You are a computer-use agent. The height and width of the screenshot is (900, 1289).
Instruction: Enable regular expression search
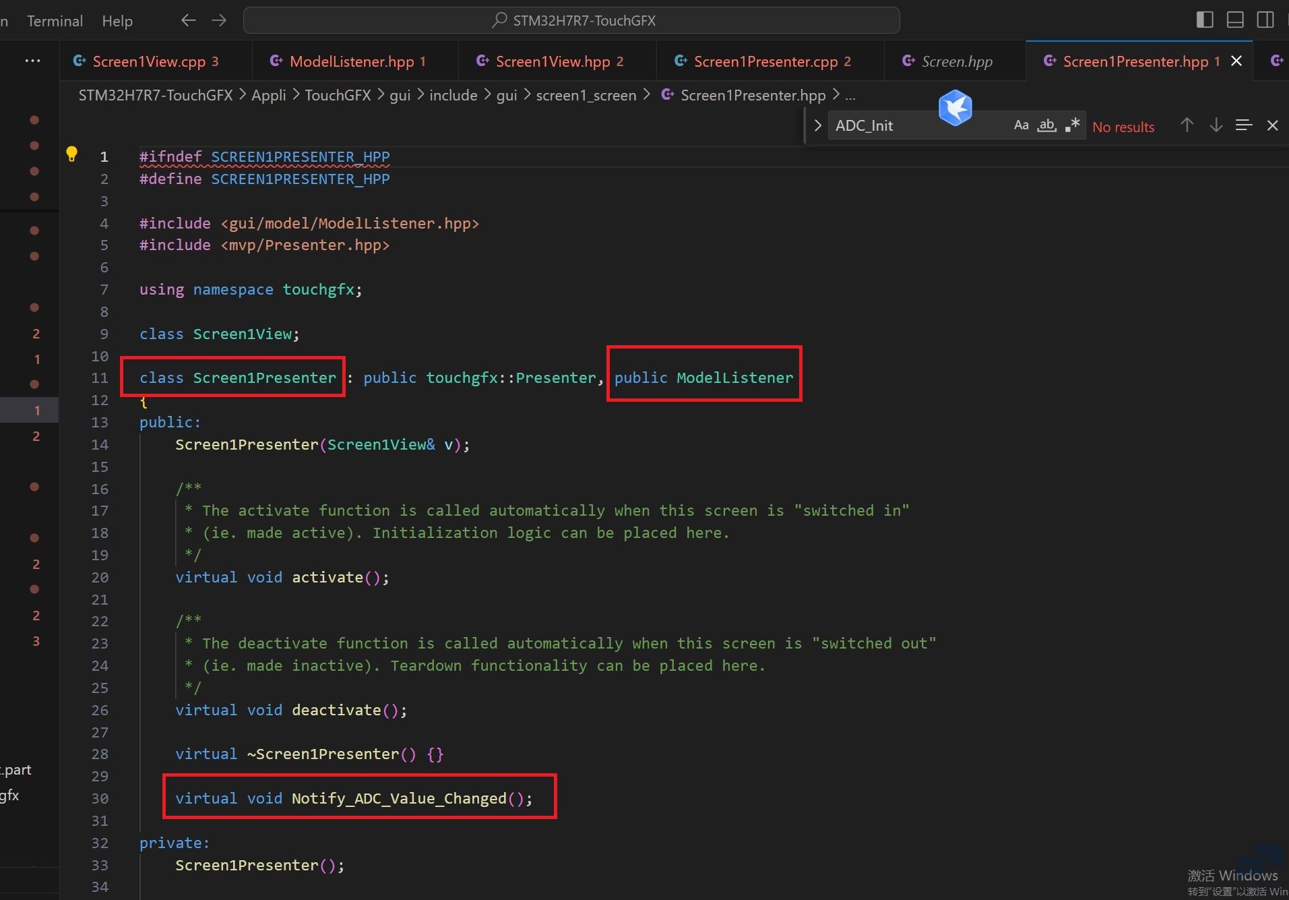1072,125
